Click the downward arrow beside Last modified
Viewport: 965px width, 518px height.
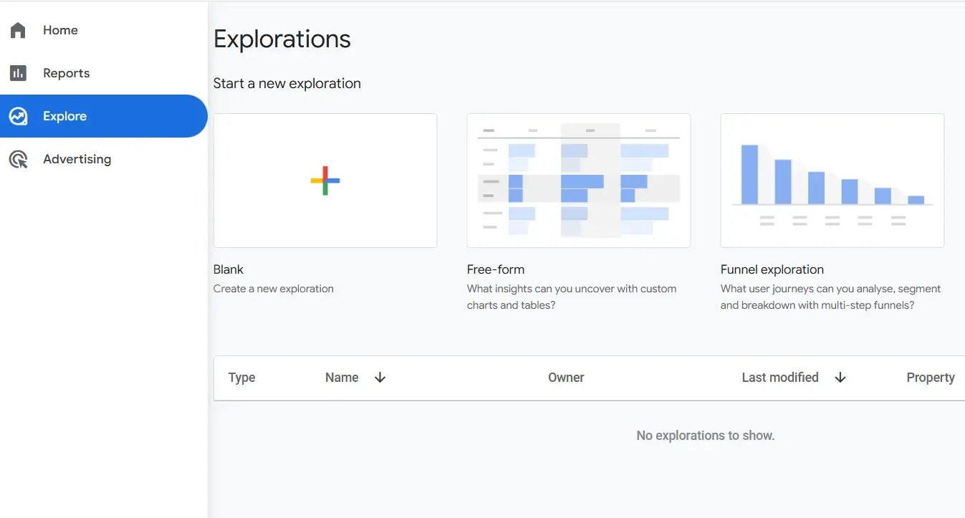(x=840, y=378)
